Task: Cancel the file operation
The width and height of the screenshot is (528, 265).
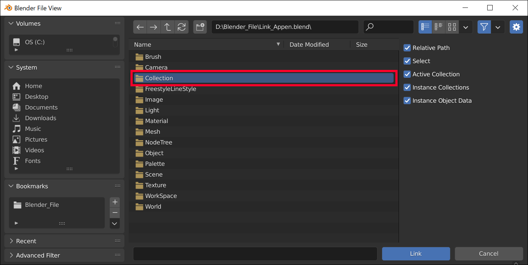Action: point(489,254)
